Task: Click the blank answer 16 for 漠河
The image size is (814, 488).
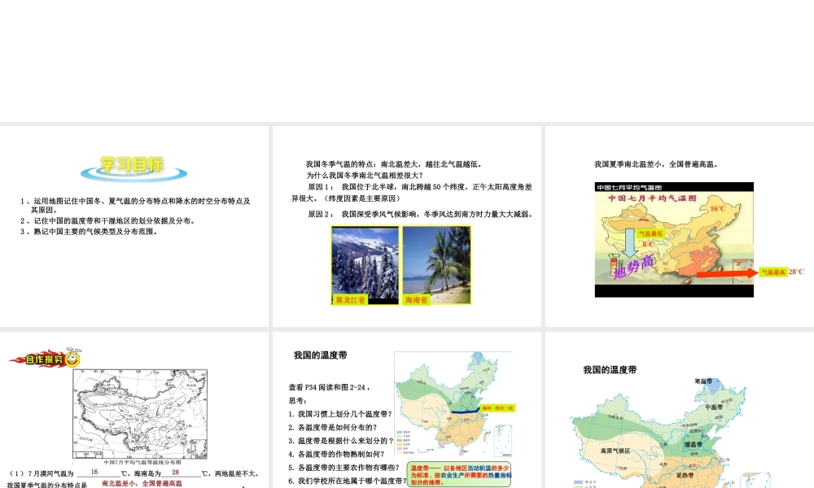Action: point(94,472)
